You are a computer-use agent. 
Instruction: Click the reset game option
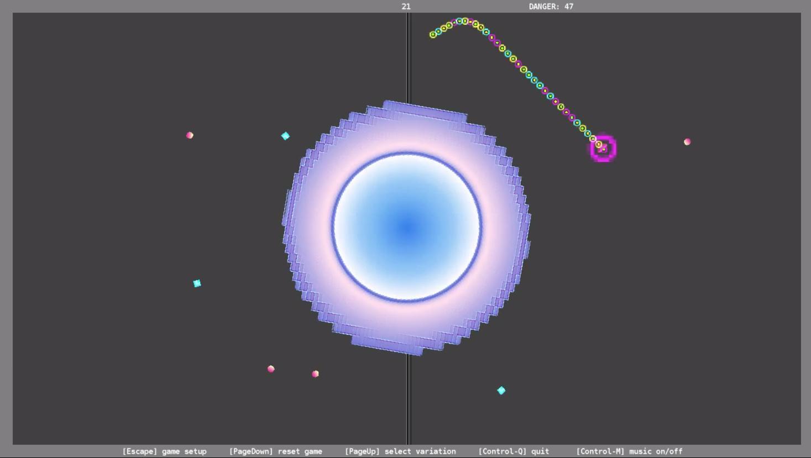click(275, 451)
